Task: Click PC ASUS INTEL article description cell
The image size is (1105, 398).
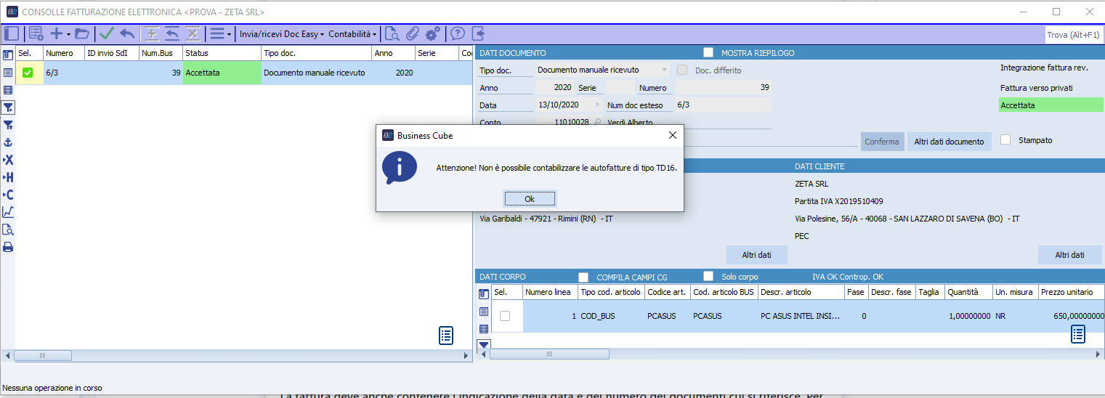Action: (801, 317)
